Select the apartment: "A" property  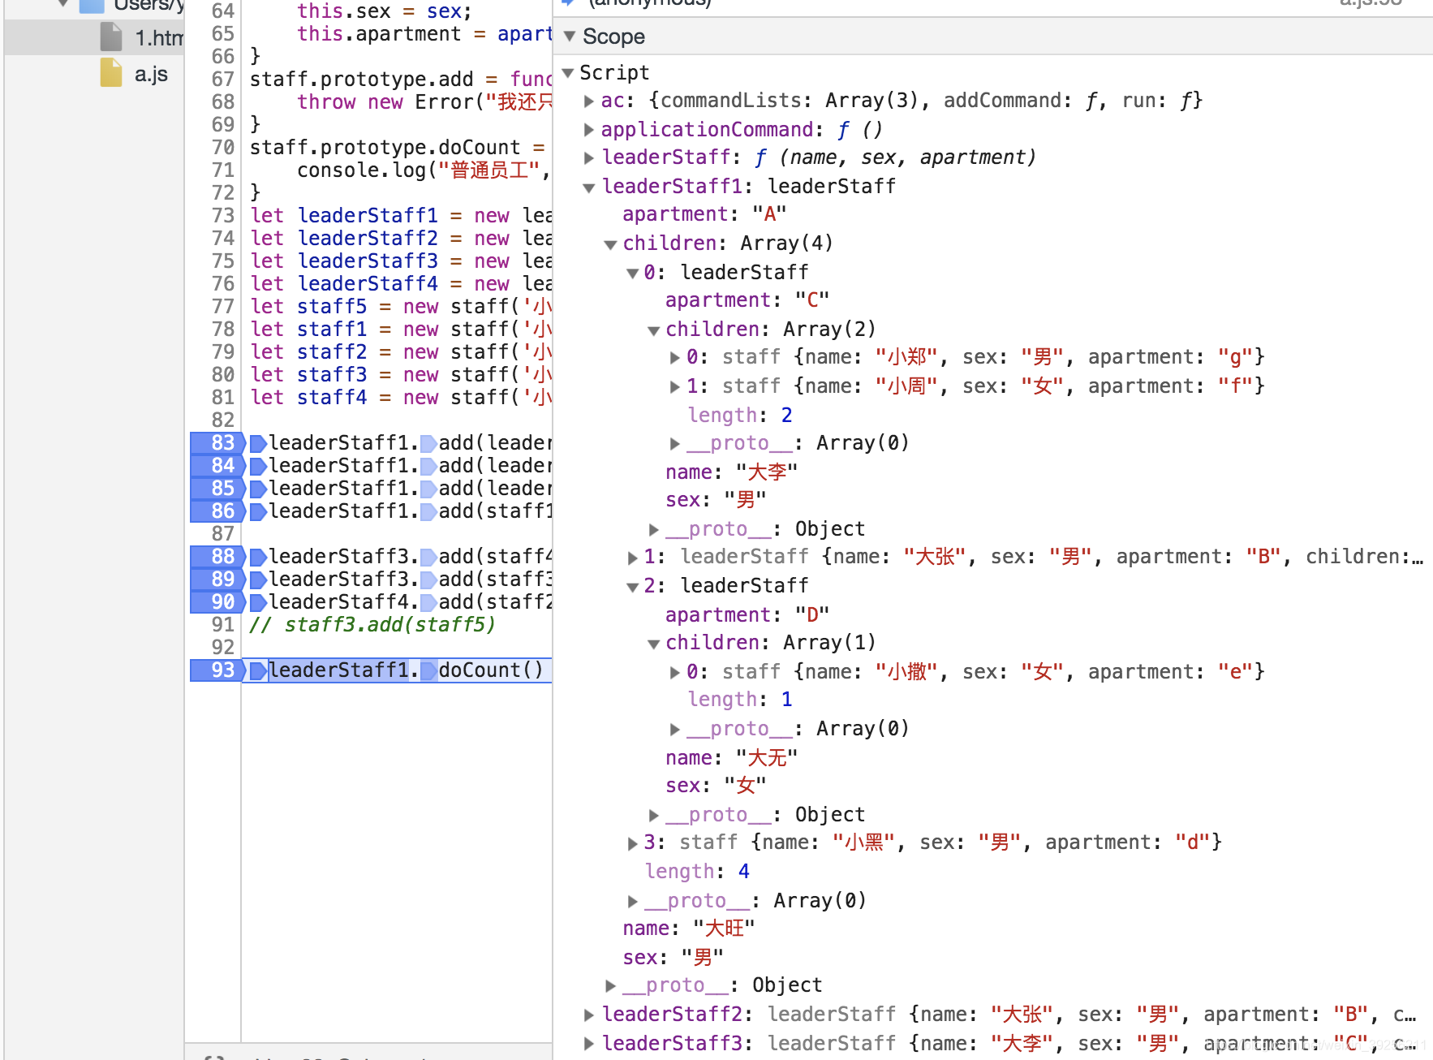pos(704,214)
